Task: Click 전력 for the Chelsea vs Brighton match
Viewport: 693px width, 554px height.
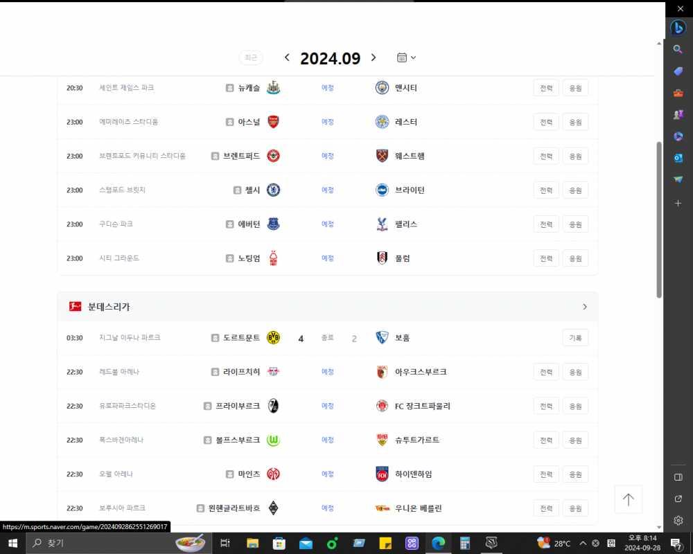Action: click(545, 190)
